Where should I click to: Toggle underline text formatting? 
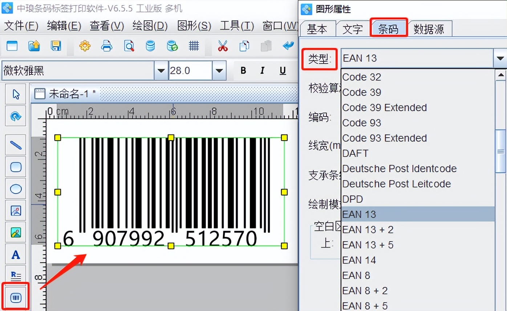point(283,70)
